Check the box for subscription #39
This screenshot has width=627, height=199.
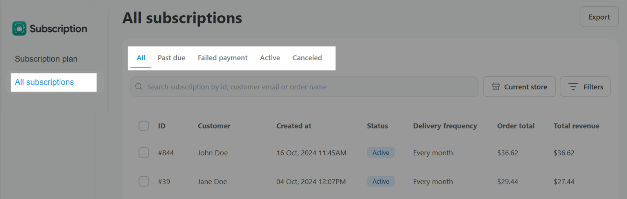pos(144,181)
